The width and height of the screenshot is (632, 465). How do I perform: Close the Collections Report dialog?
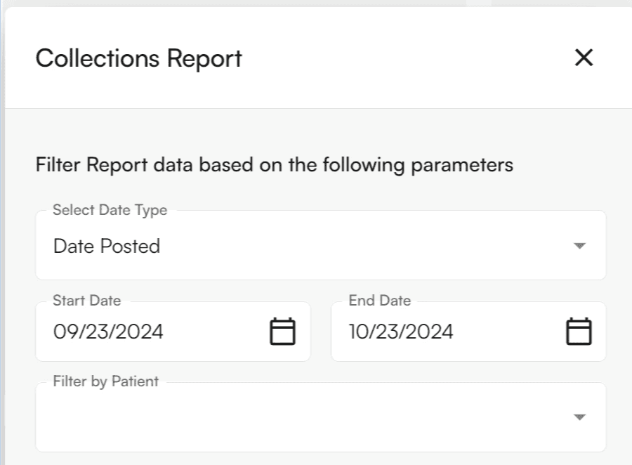click(x=584, y=58)
